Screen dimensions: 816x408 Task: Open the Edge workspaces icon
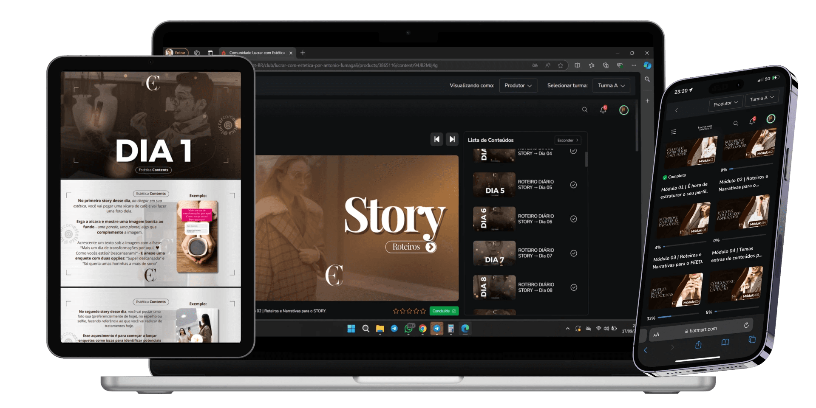(x=197, y=53)
